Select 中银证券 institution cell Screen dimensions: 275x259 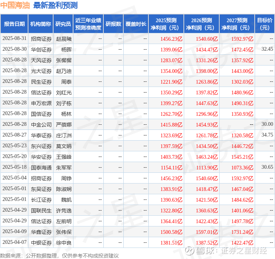pos(41,243)
